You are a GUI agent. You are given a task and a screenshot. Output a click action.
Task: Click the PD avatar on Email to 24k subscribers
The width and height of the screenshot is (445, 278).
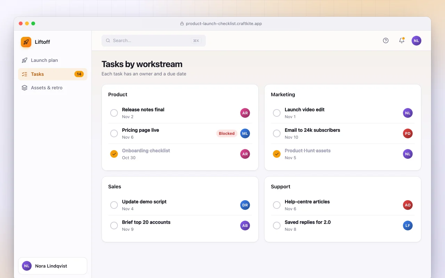(x=408, y=133)
